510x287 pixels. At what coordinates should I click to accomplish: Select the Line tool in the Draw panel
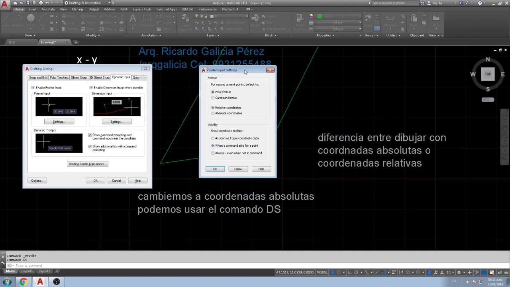coord(6,20)
